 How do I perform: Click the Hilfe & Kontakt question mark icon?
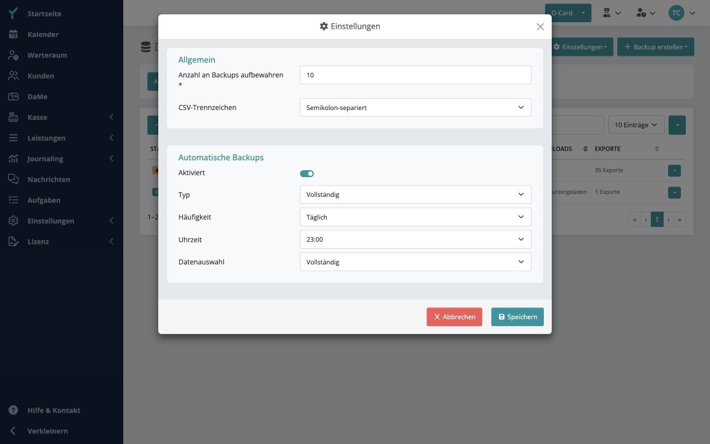coord(13,410)
